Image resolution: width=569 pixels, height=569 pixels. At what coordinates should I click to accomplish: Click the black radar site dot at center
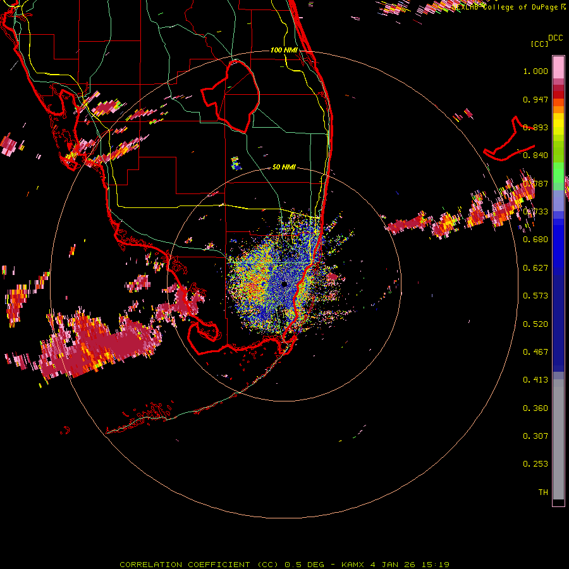click(284, 284)
